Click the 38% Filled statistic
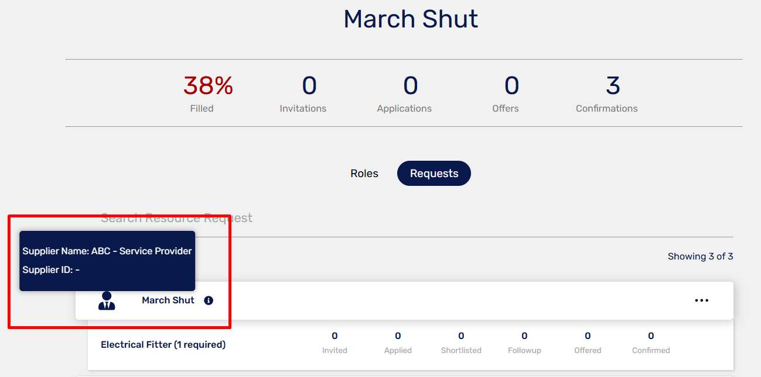Viewport: 761px width, 377px height. (208, 94)
